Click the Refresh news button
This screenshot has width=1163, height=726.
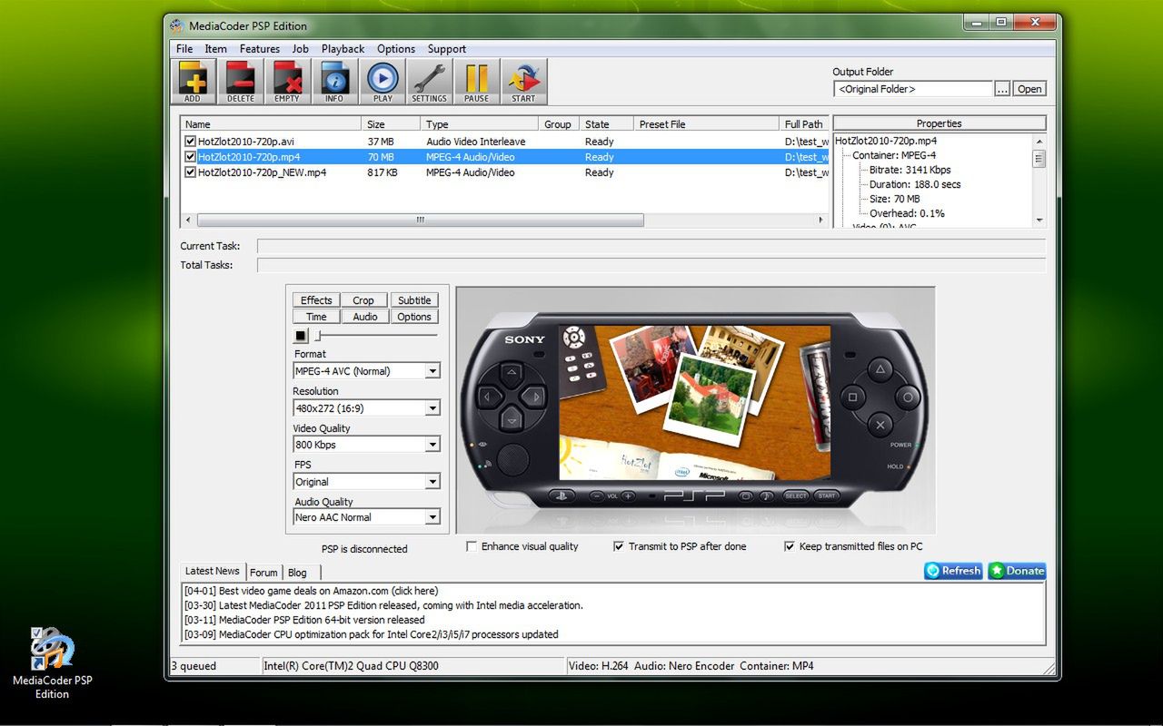(953, 571)
